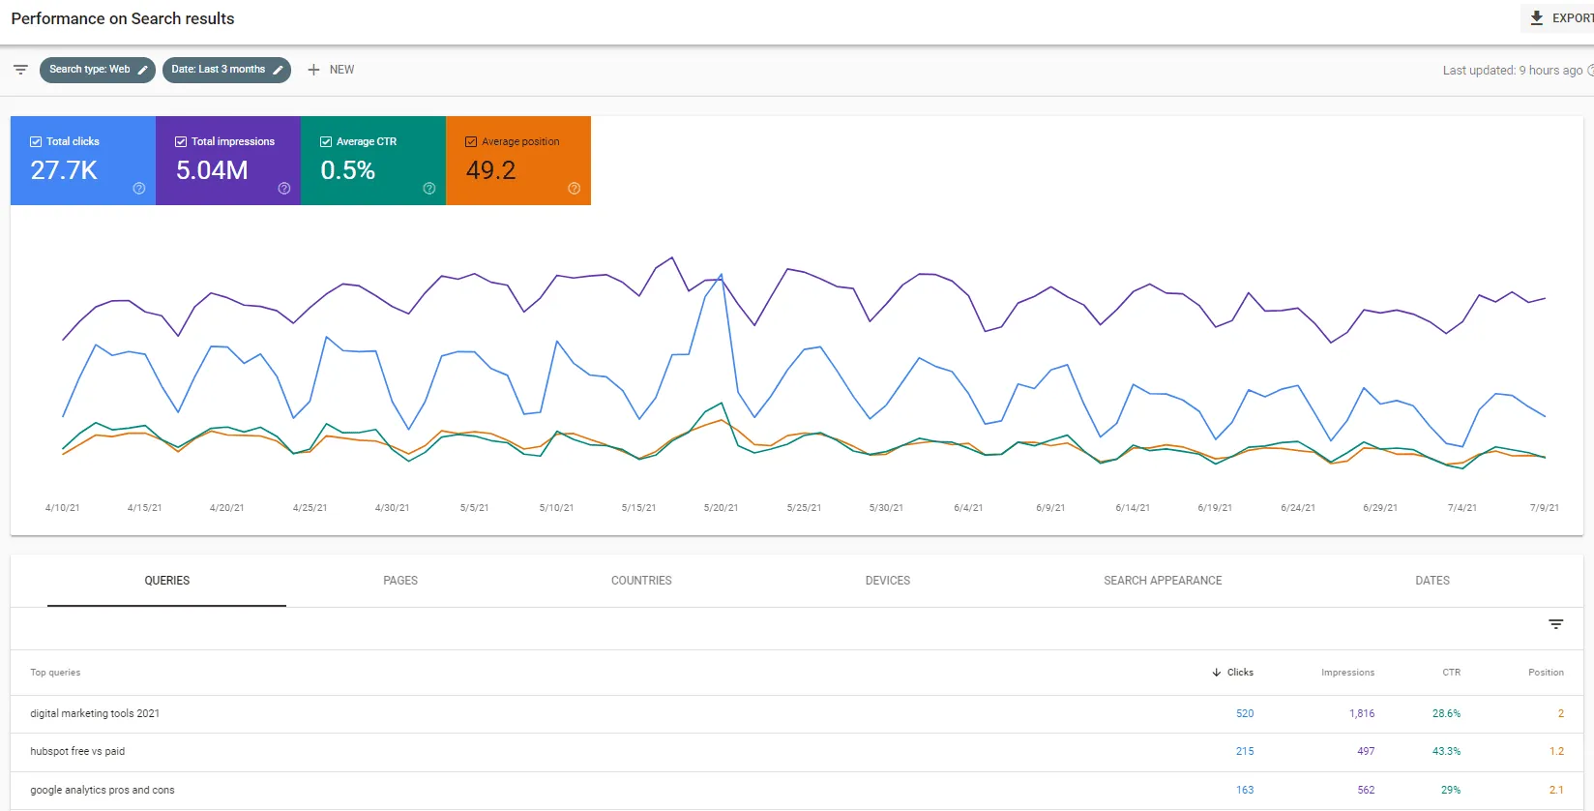Screen dimensions: 1594x811
Task: Click the 'Performance on Search results' title
Action: point(123,18)
